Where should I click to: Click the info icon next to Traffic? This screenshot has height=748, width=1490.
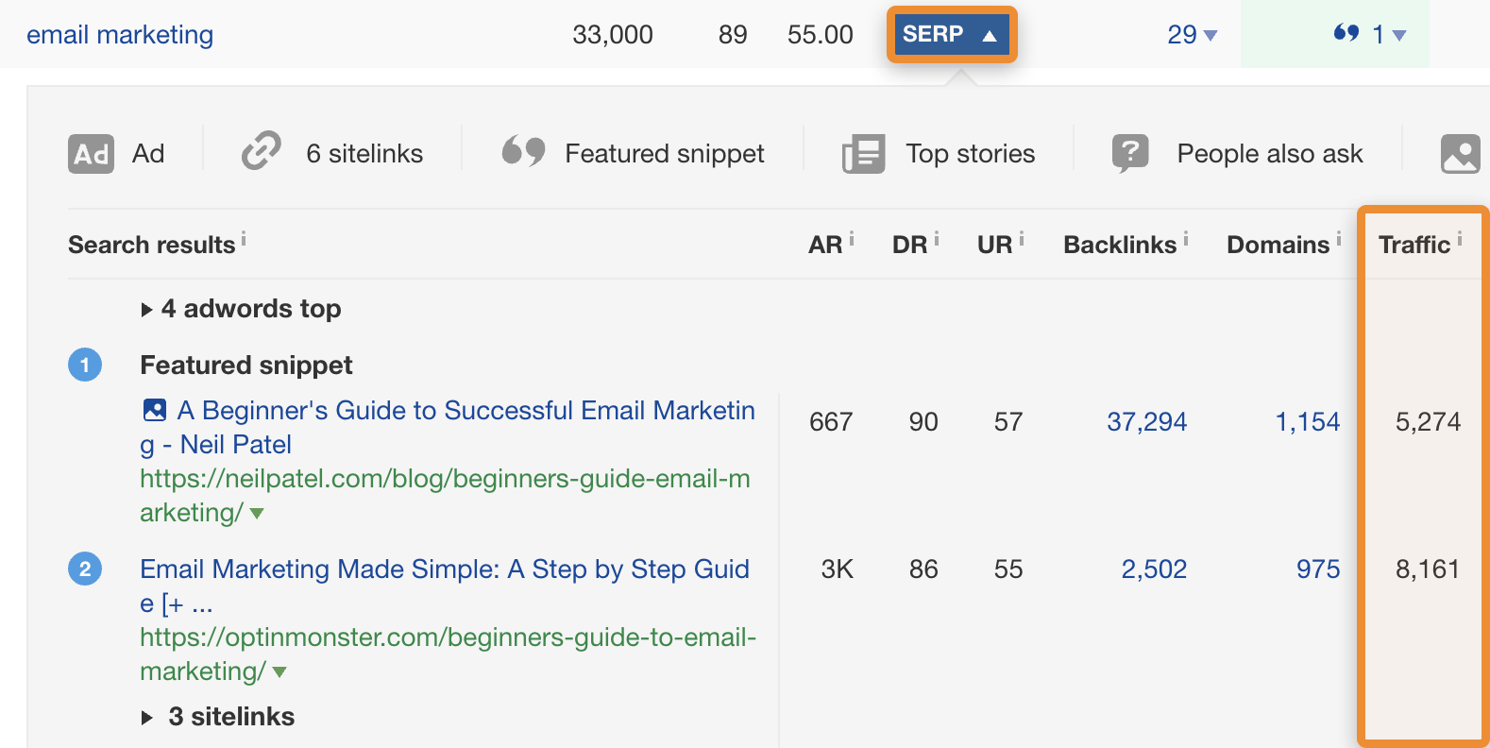[x=1460, y=239]
